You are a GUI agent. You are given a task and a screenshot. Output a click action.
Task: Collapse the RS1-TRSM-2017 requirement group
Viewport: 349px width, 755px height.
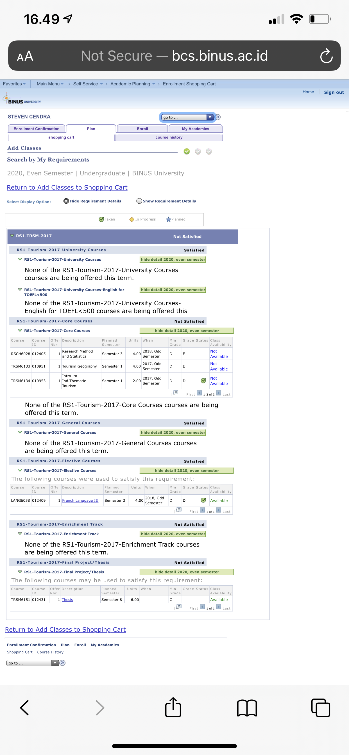12,236
